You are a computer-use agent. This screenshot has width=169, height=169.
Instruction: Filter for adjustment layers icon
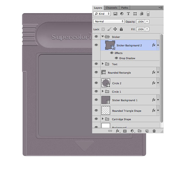[122, 14]
